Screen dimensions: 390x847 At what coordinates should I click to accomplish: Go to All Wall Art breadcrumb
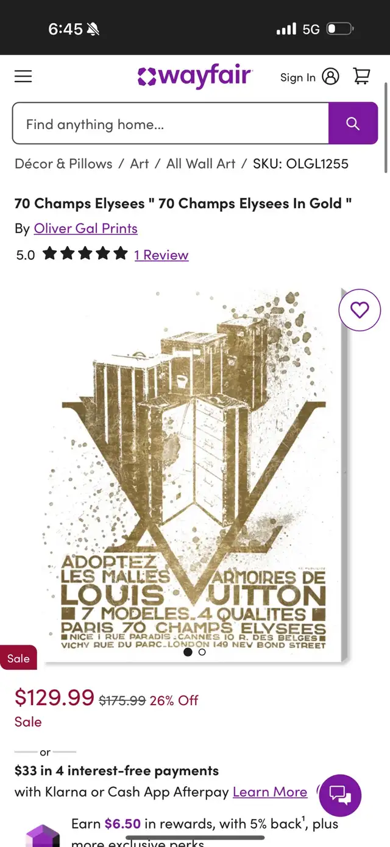pyautogui.click(x=201, y=164)
